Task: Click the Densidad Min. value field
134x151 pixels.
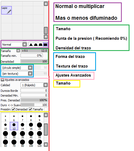Action: pyautogui.click(x=34, y=95)
